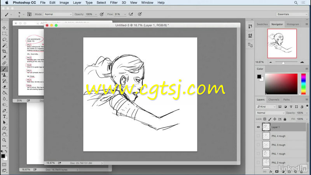311x175 pixels.
Task: Select the Move tool
Action: (4, 28)
